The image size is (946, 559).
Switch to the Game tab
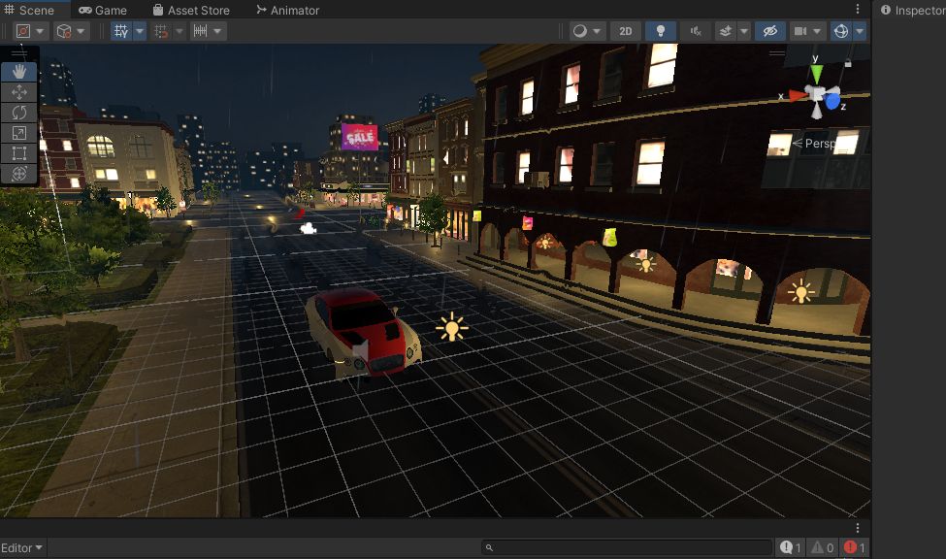click(x=103, y=11)
